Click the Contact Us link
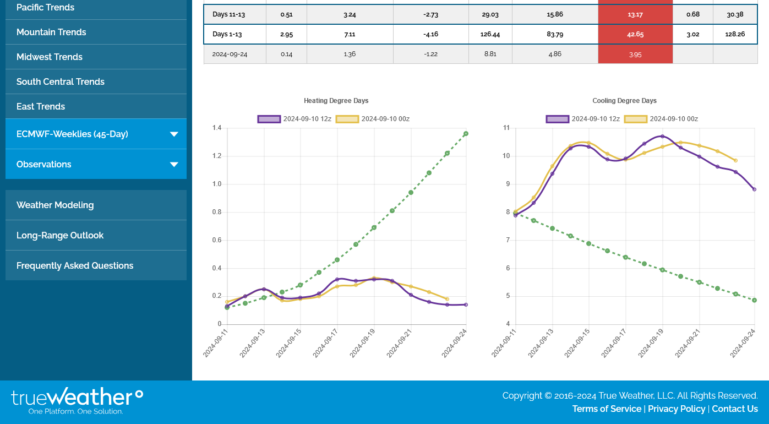This screenshot has height=424, width=769. click(x=735, y=409)
